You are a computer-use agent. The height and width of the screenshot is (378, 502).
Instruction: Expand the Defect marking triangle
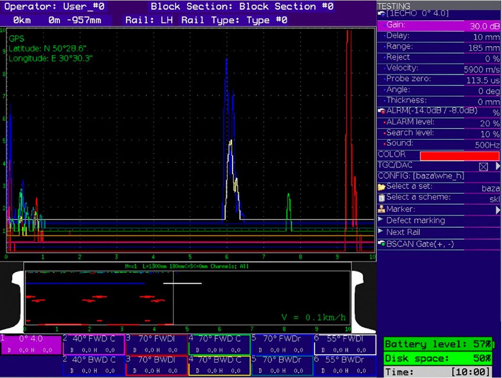(x=381, y=220)
